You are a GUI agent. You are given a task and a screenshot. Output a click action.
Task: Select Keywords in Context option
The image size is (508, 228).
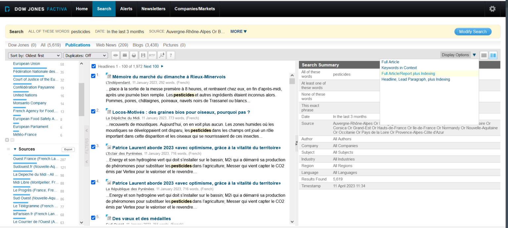click(x=399, y=68)
